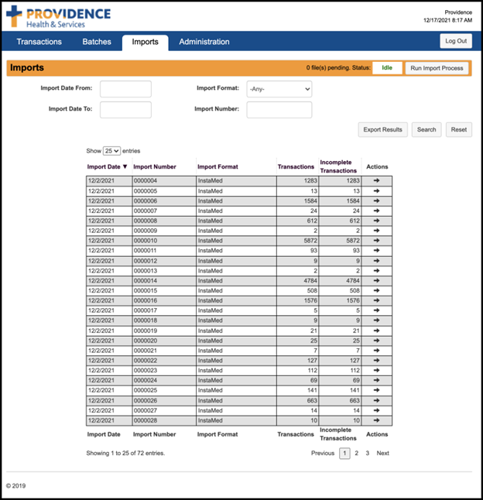The image size is (483, 500).
Task: Open arrow action for import 0000028
Action: pos(376,420)
